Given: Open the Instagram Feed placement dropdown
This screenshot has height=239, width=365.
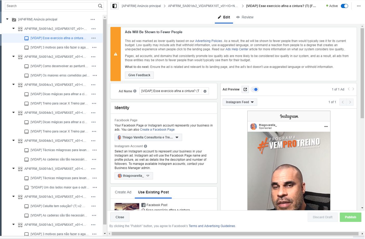Looking at the screenshot, I should [240, 102].
